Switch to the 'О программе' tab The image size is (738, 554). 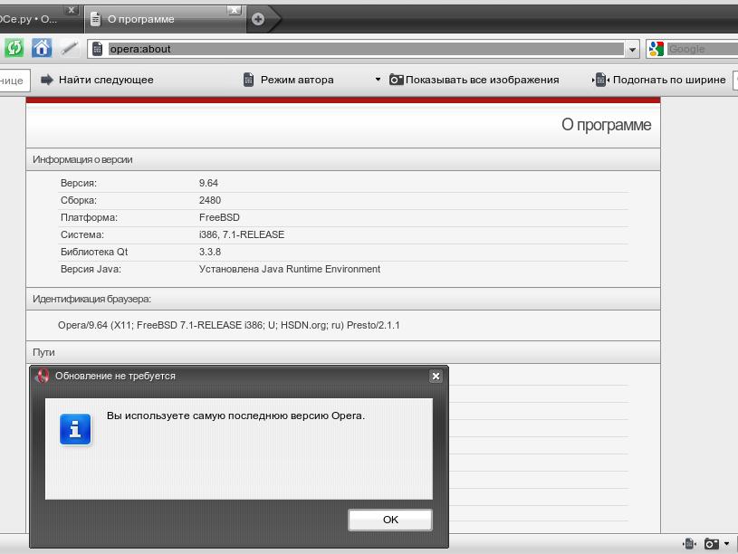point(154,19)
